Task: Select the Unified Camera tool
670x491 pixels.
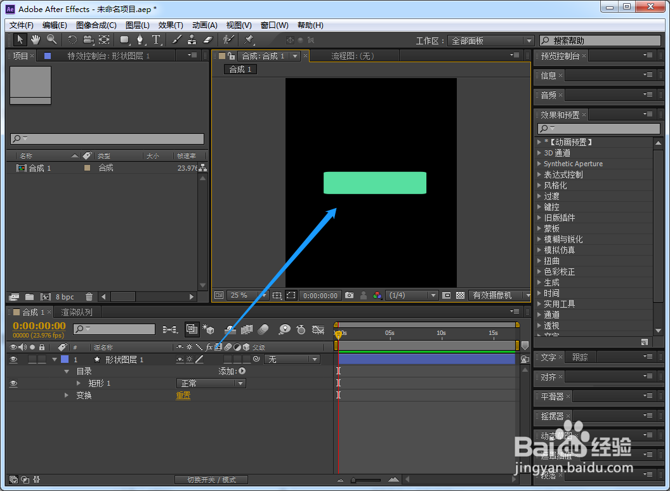Action: coord(88,40)
